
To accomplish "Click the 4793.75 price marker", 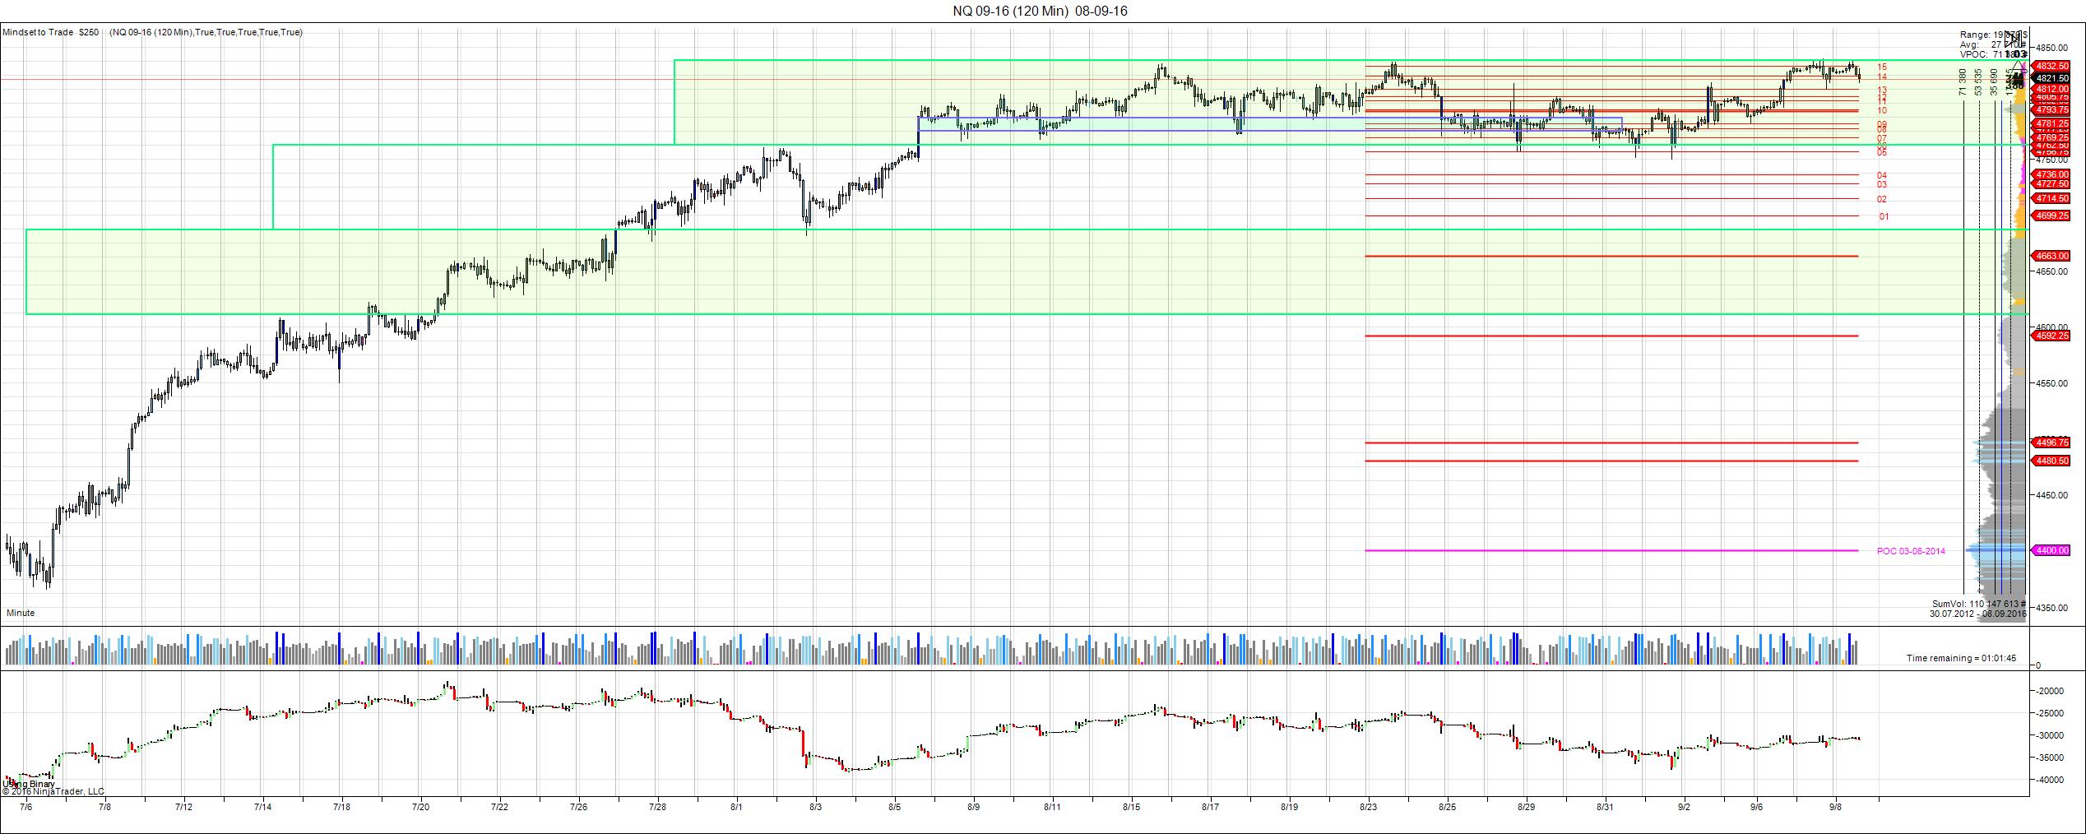I will (x=2051, y=109).
